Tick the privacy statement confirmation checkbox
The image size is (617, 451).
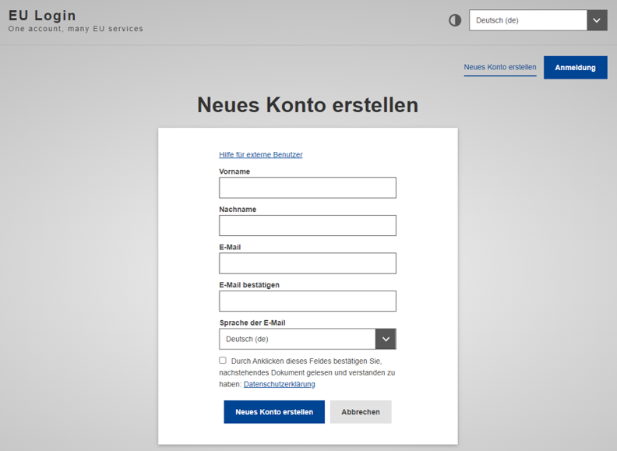point(223,361)
